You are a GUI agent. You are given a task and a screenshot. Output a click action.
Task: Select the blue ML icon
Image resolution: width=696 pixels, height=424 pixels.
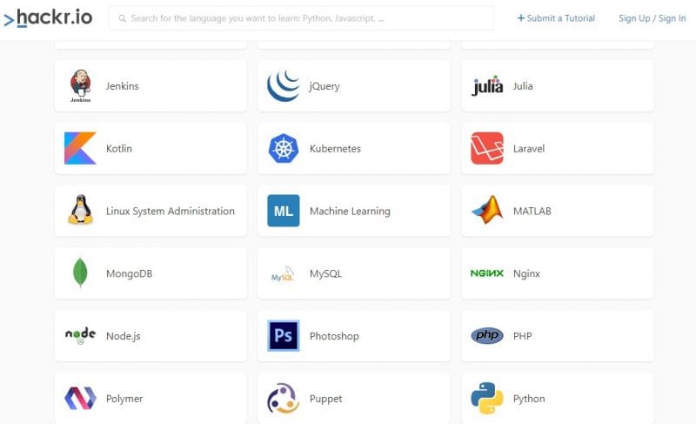pyautogui.click(x=284, y=211)
